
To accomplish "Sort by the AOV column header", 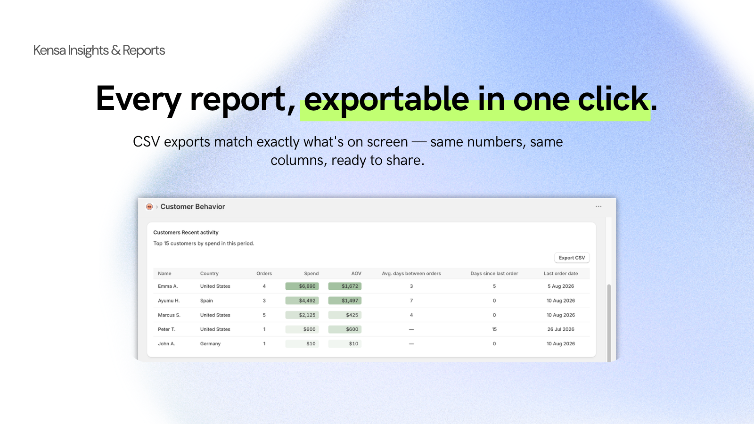I will (x=356, y=273).
